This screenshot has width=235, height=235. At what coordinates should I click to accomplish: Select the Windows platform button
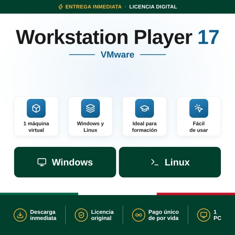(65, 162)
